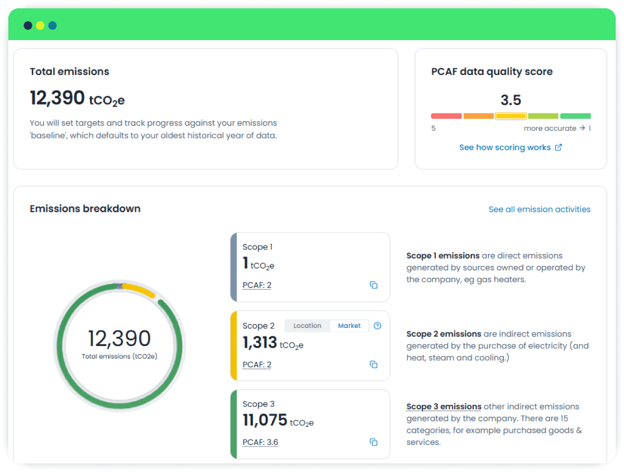
Task: Switch Scope 2 to Location view
Action: click(307, 326)
